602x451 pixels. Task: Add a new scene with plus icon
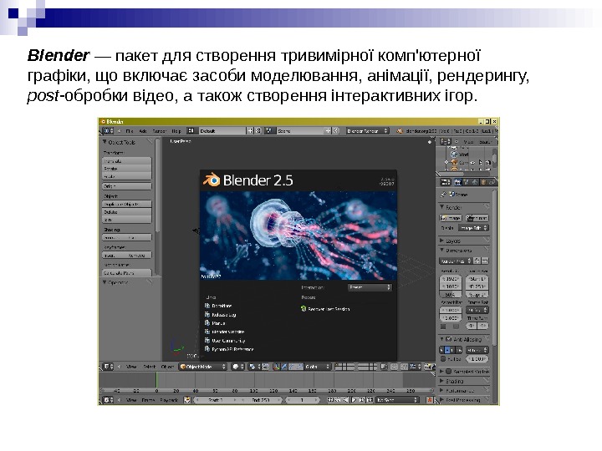(x=329, y=131)
